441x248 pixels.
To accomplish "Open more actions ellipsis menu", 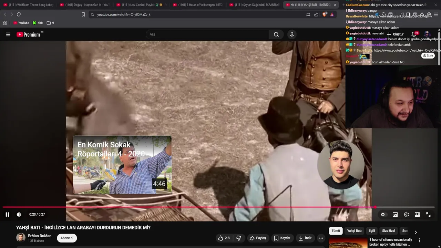I will (321, 238).
